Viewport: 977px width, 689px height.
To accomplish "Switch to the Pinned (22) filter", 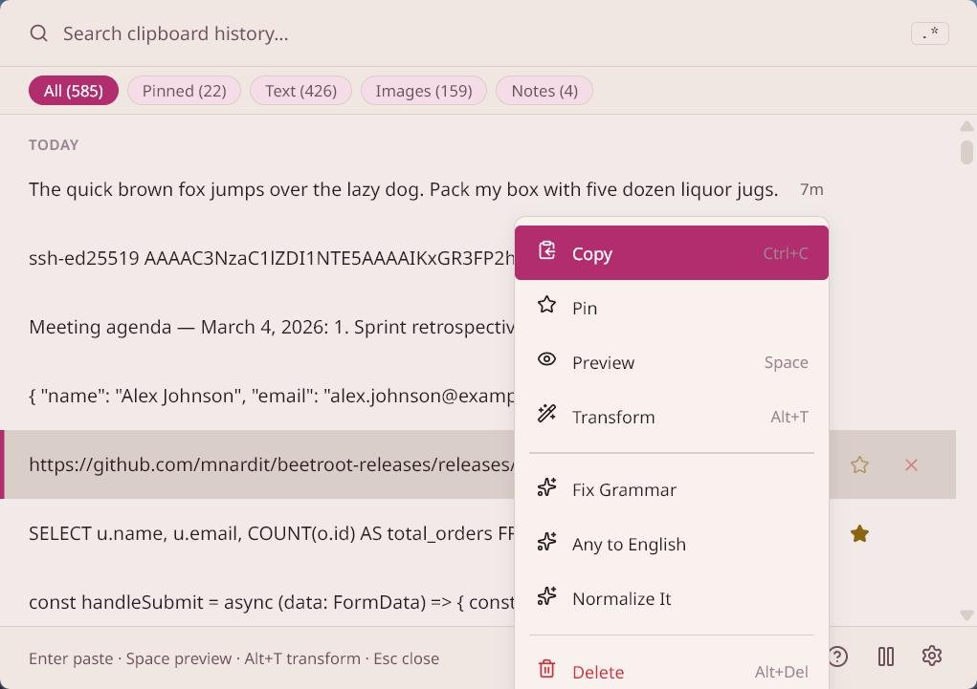I will 184,91.
